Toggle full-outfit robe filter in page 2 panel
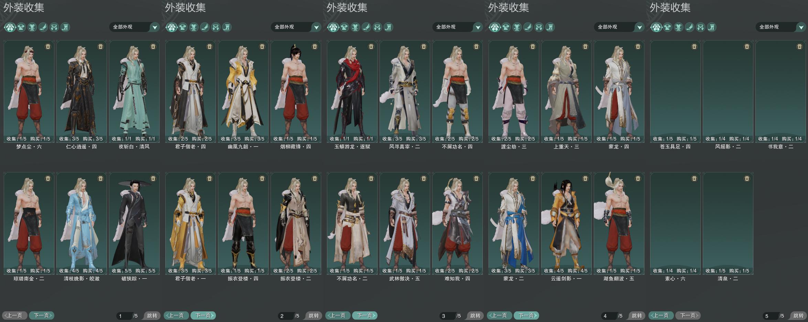Screen dimensions: 808x322 tap(172, 27)
